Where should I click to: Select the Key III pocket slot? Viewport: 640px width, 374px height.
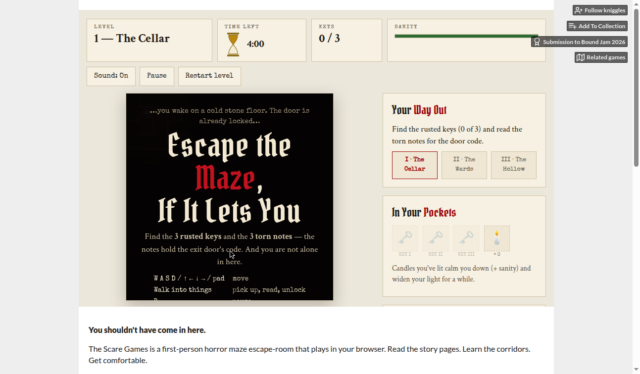click(466, 238)
